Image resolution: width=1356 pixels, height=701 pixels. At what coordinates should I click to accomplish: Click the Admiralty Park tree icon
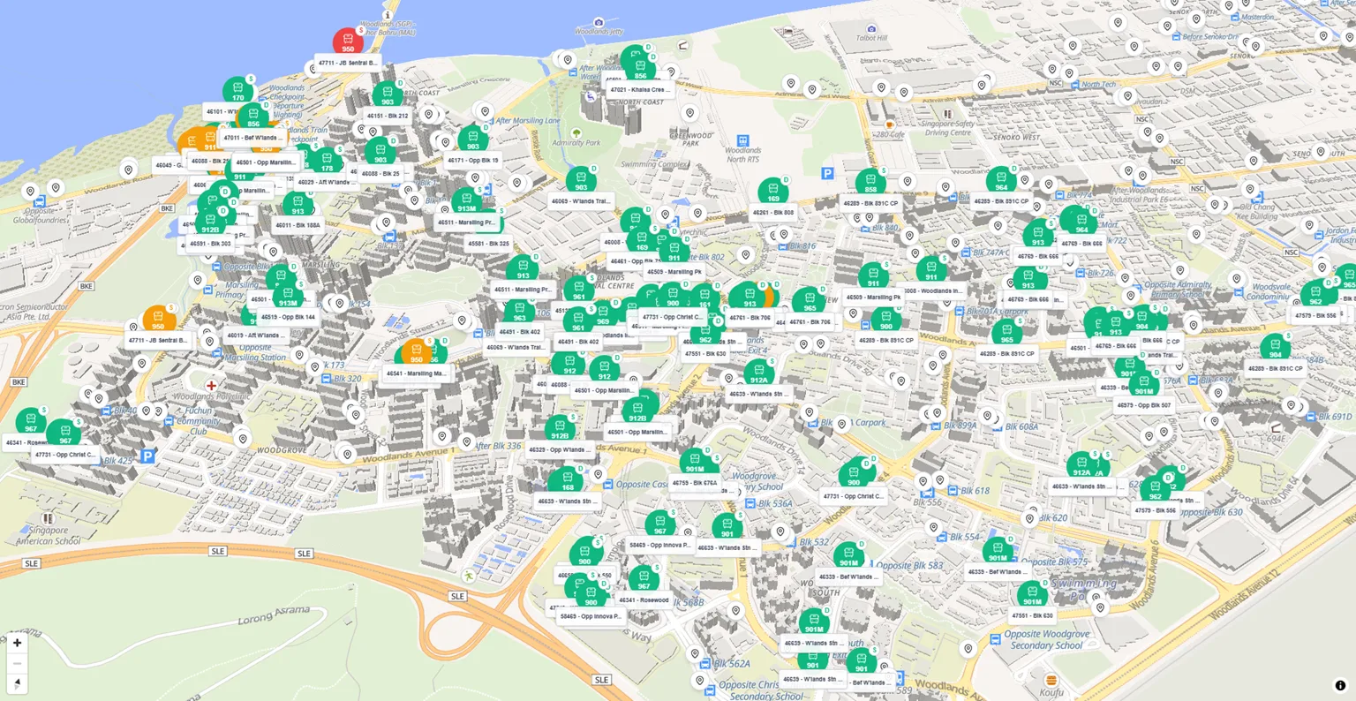[576, 133]
